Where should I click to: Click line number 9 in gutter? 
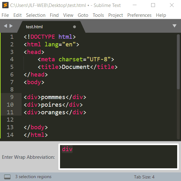[x=12, y=97]
